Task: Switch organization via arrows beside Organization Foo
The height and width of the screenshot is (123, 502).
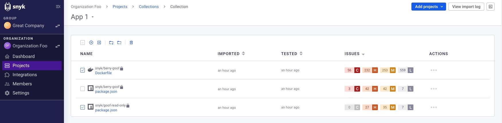Action: coord(58,46)
